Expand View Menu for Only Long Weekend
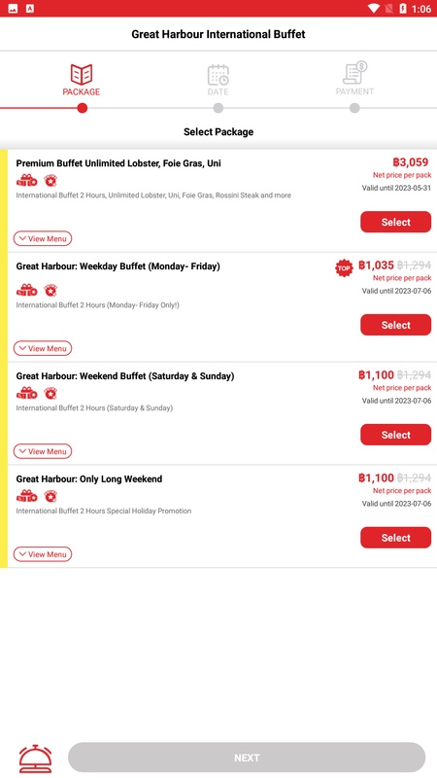 [43, 554]
